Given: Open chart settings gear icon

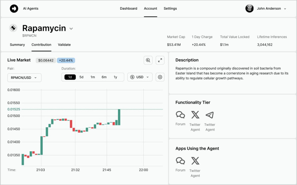Looking at the screenshot, I should click(x=160, y=77).
